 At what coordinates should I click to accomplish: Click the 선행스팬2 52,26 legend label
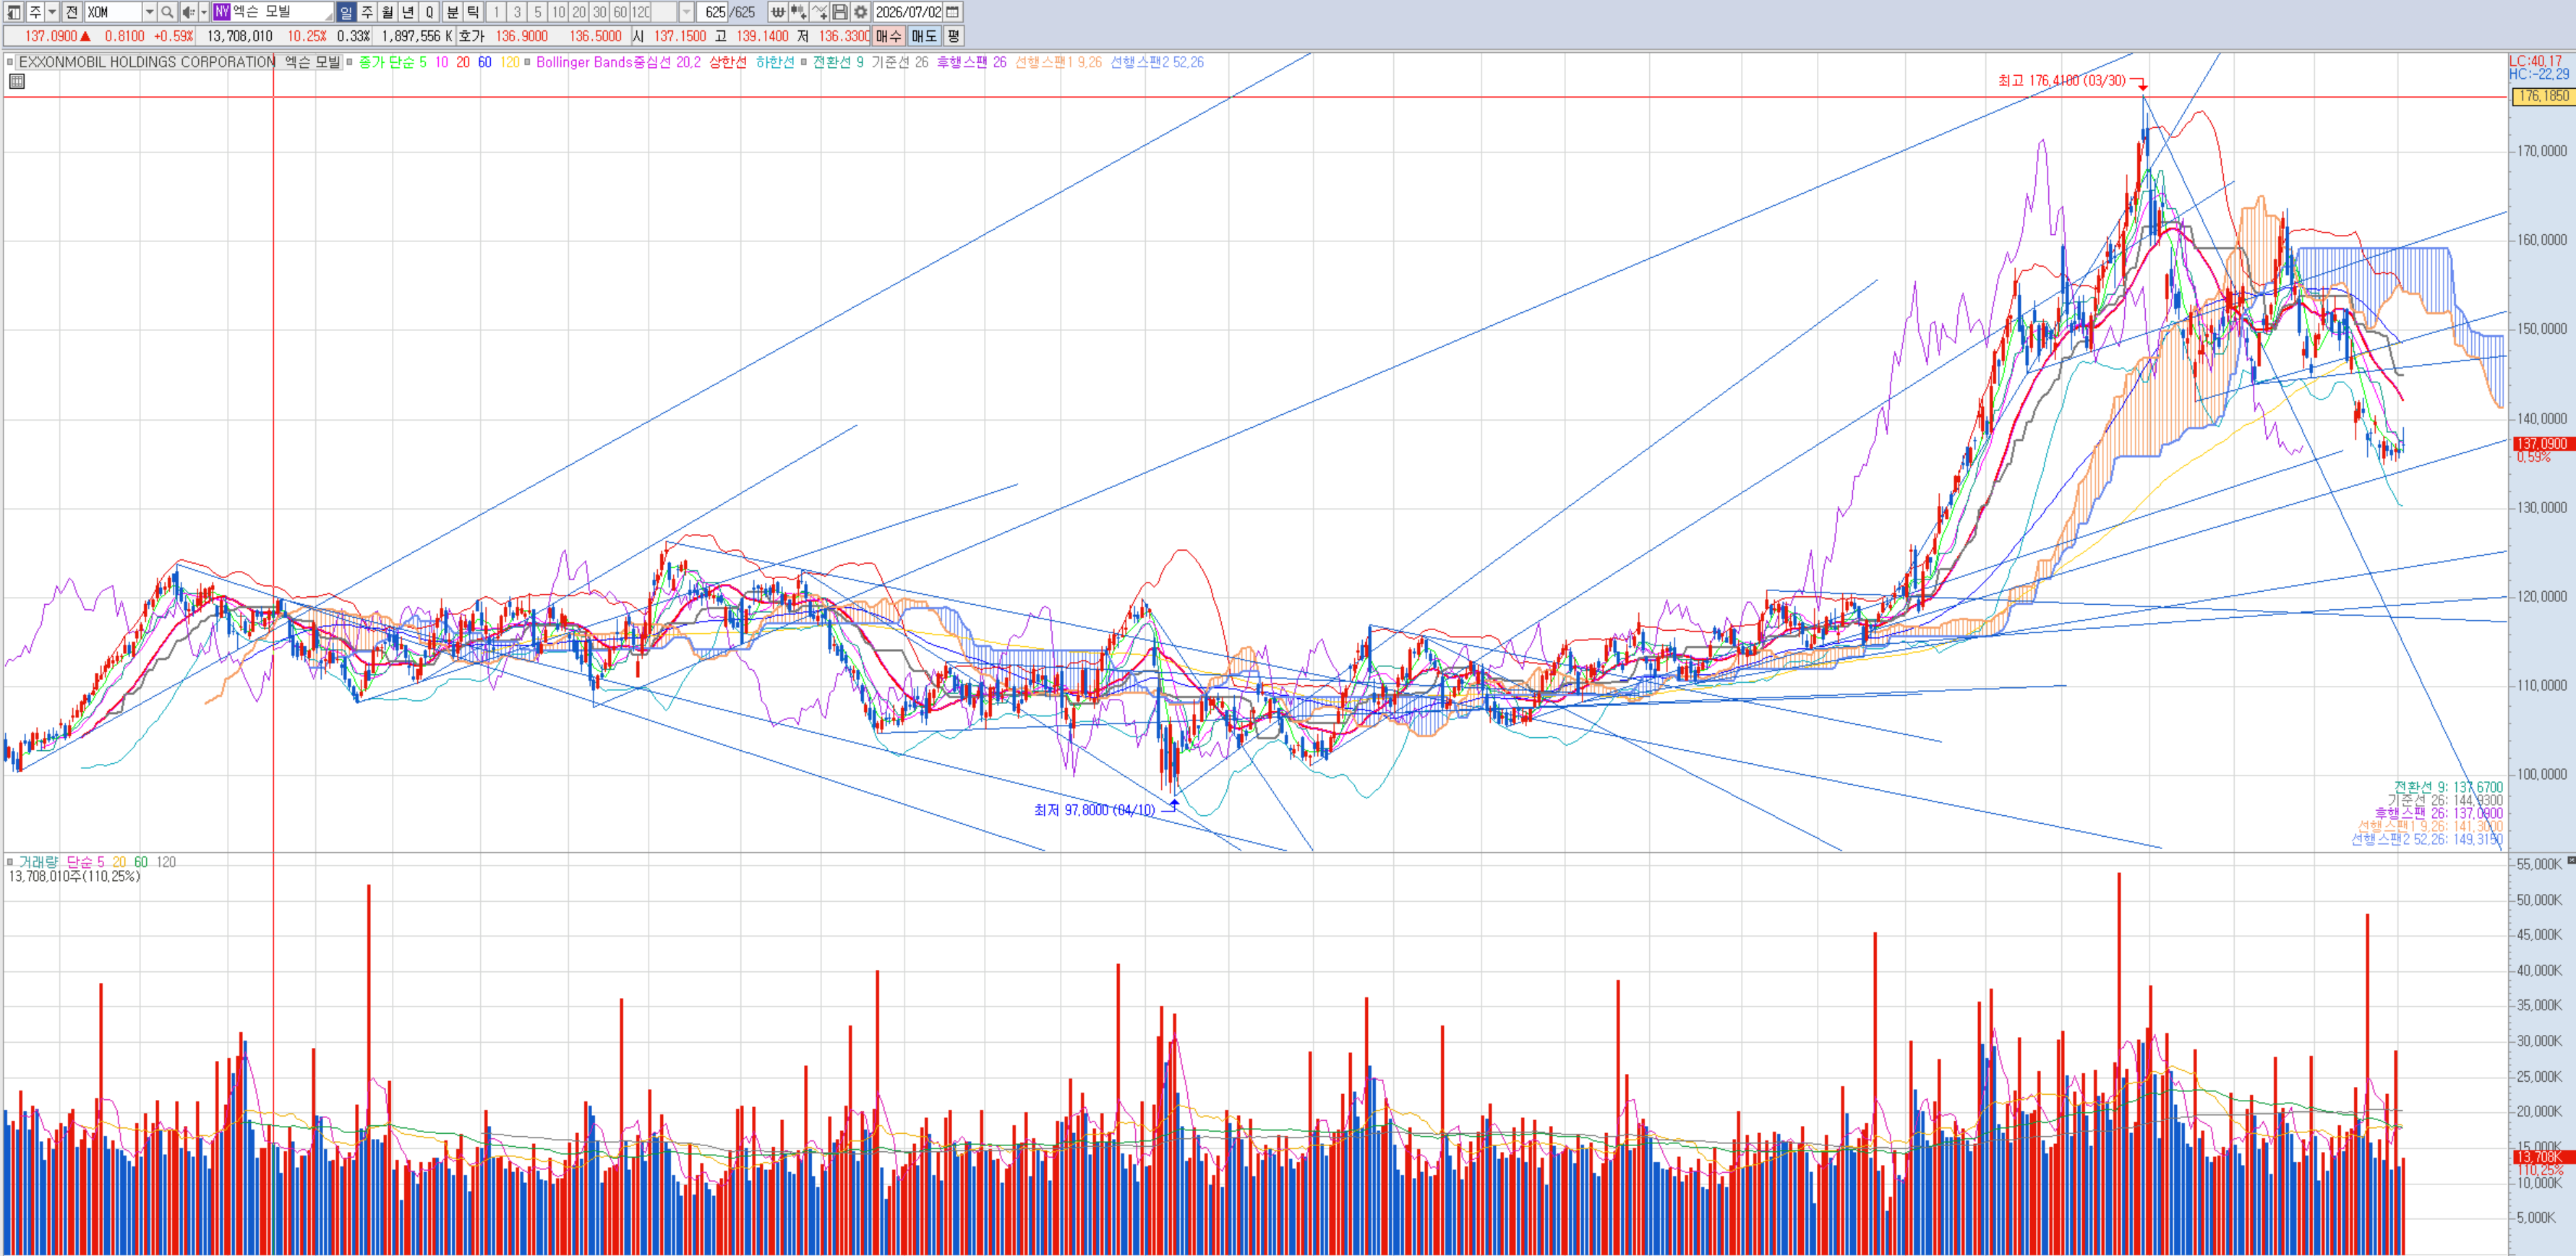[x=1157, y=62]
